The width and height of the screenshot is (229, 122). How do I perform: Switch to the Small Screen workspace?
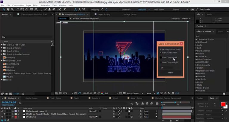[x=158, y=10]
